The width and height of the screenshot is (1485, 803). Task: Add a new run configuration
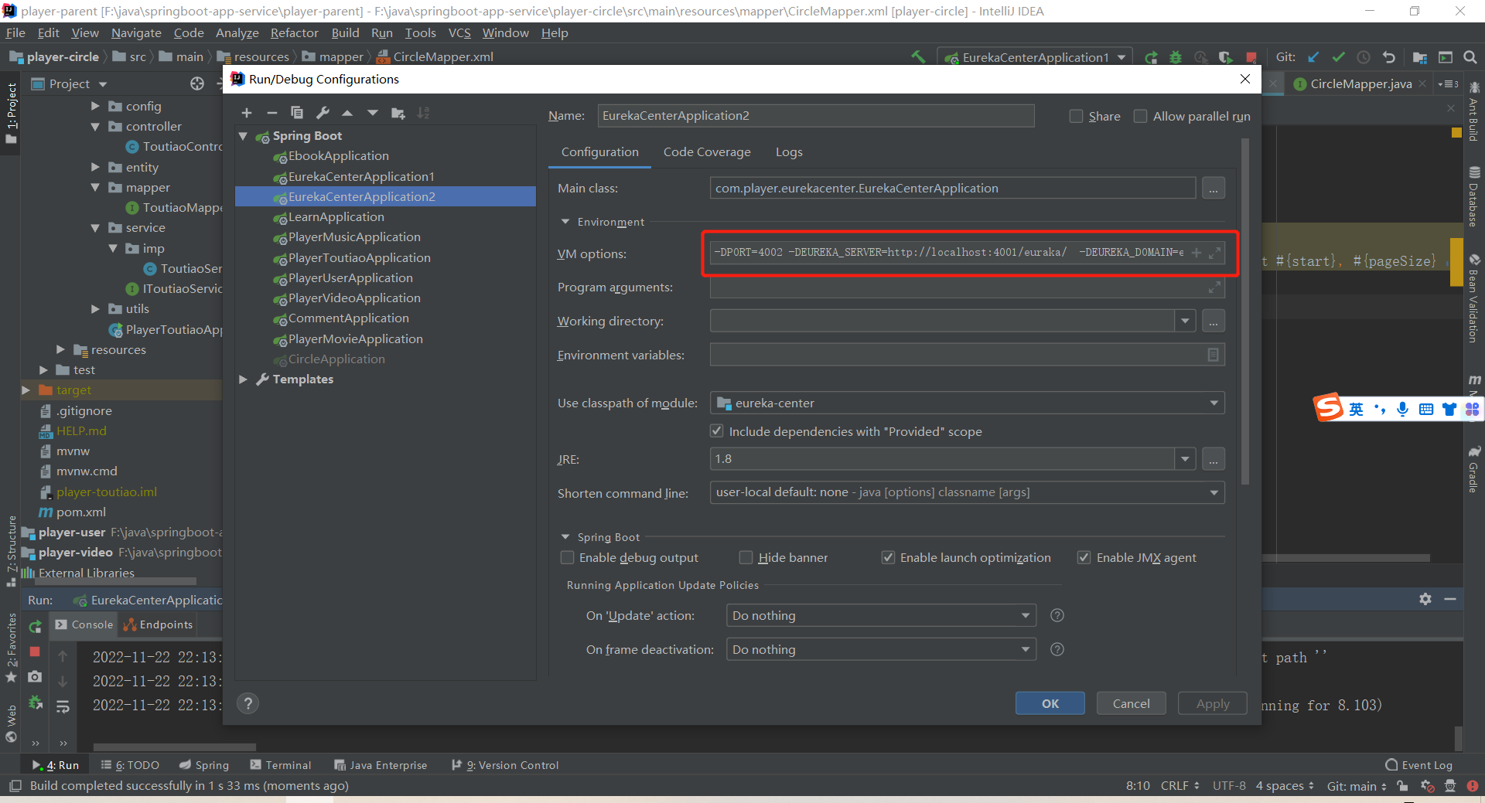coord(247,113)
